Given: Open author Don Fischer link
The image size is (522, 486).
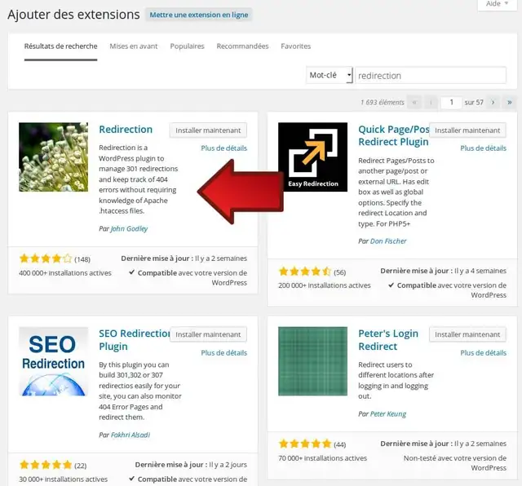Looking at the screenshot, I should point(388,241).
